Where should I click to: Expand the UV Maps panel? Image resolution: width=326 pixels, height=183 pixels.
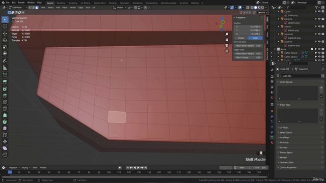click(x=283, y=128)
